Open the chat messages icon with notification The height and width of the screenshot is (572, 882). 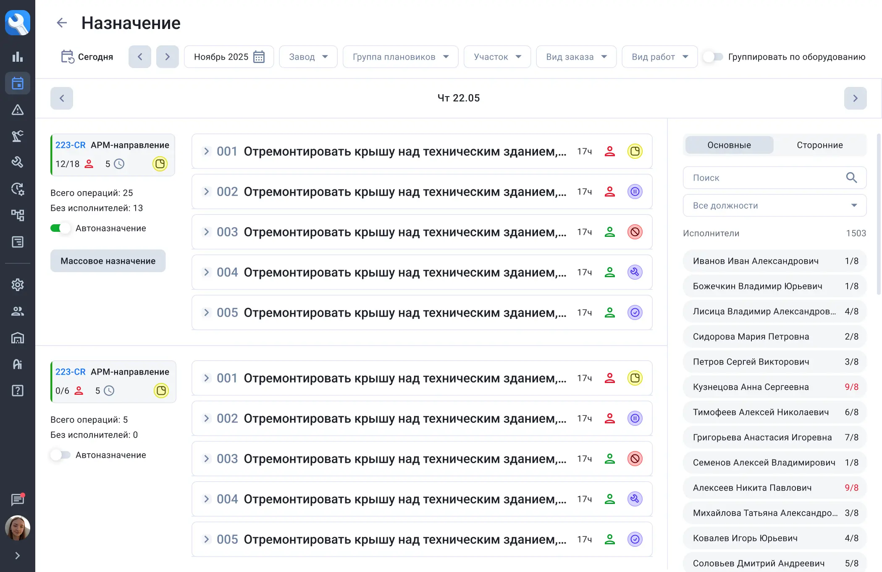pyautogui.click(x=17, y=499)
